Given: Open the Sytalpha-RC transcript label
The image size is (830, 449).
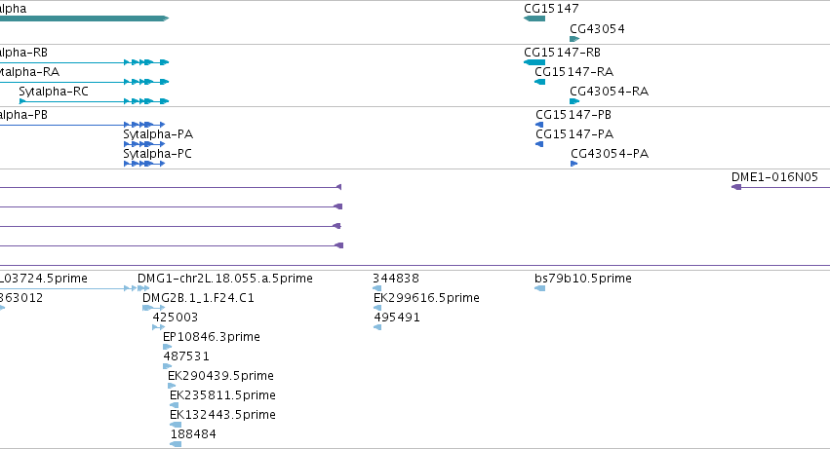Looking at the screenshot, I should click(54, 92).
